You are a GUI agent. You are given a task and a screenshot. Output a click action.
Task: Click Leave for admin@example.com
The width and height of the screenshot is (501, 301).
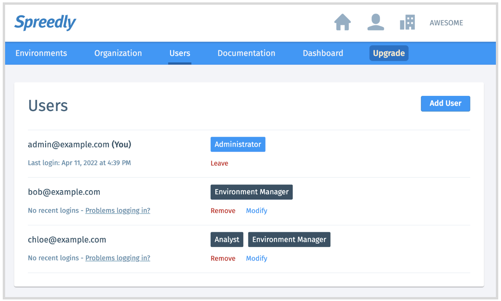click(219, 163)
